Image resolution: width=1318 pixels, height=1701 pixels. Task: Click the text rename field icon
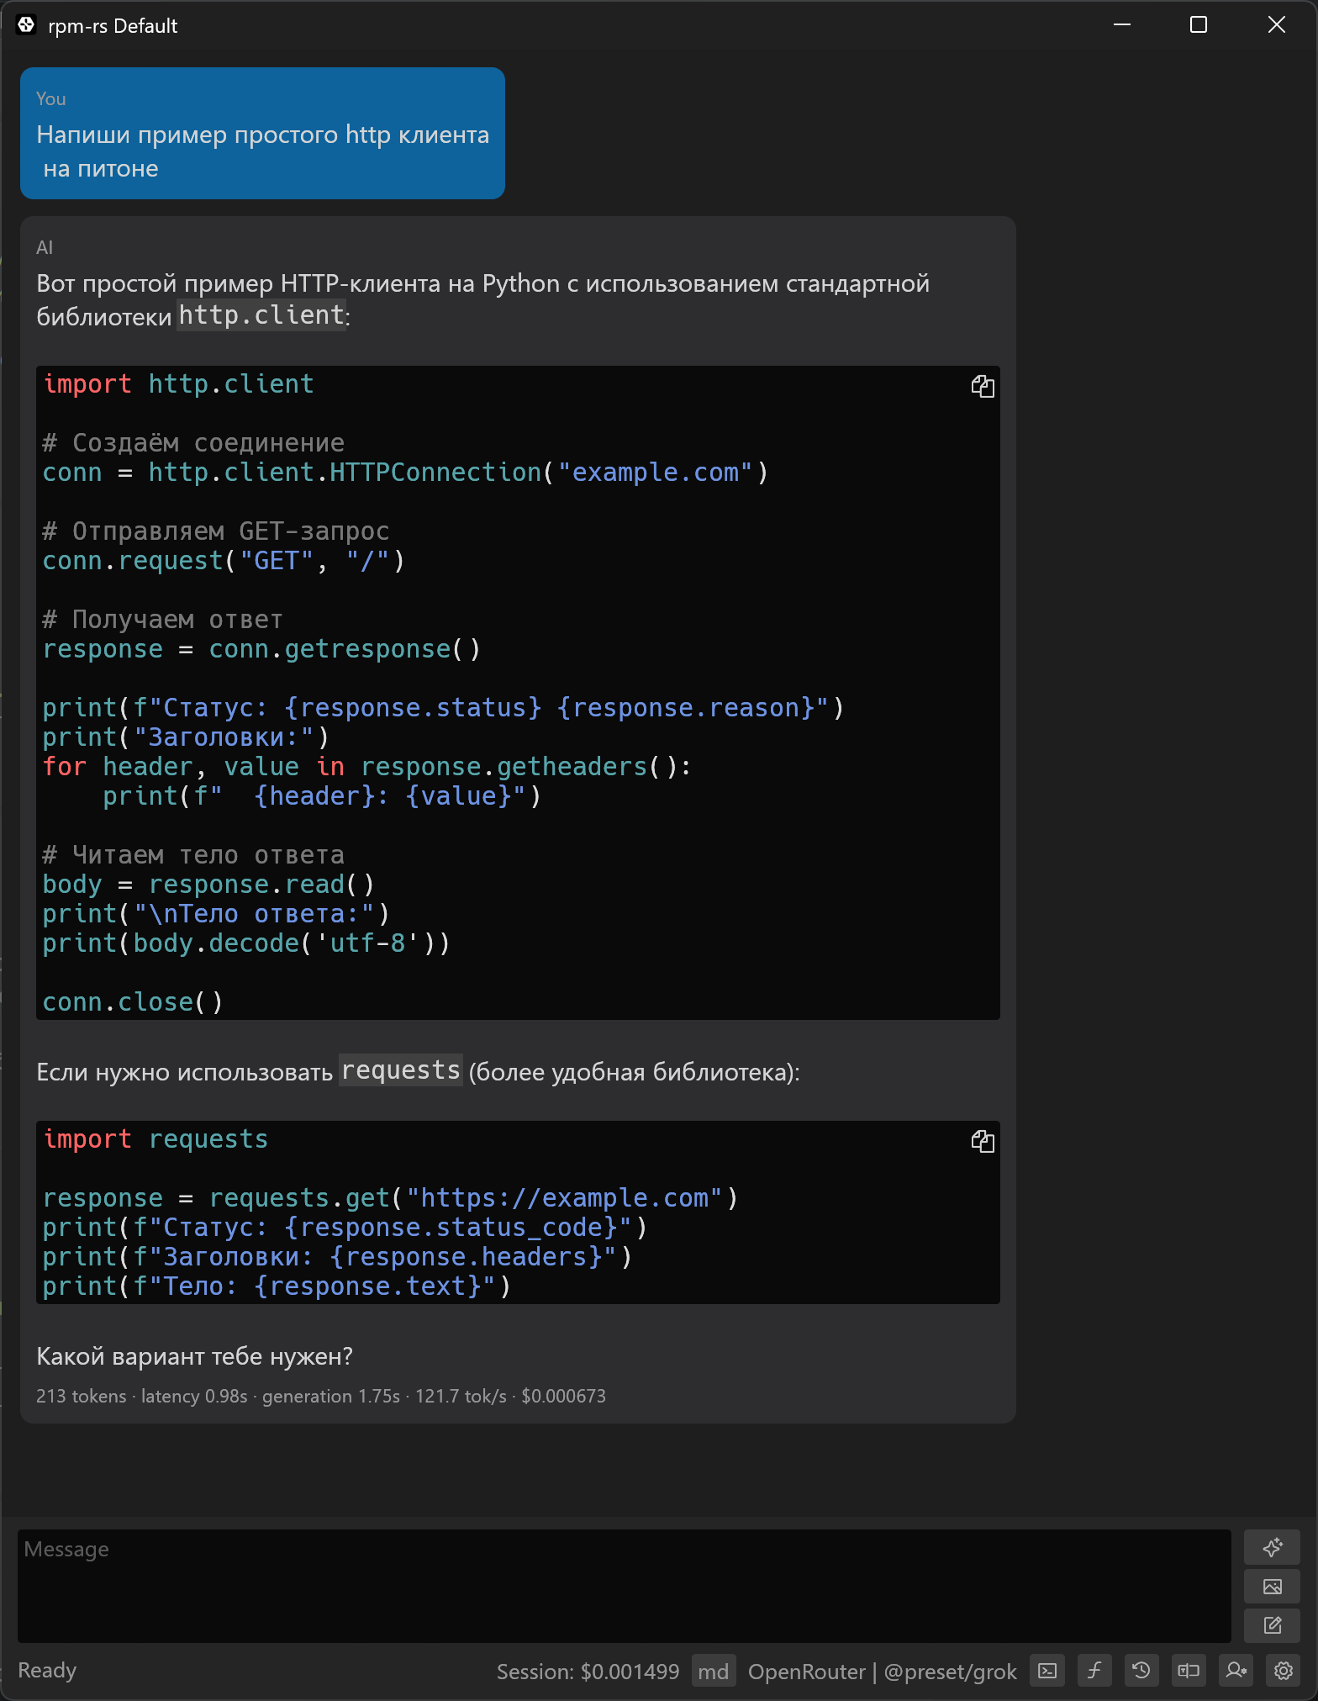tap(1189, 1671)
